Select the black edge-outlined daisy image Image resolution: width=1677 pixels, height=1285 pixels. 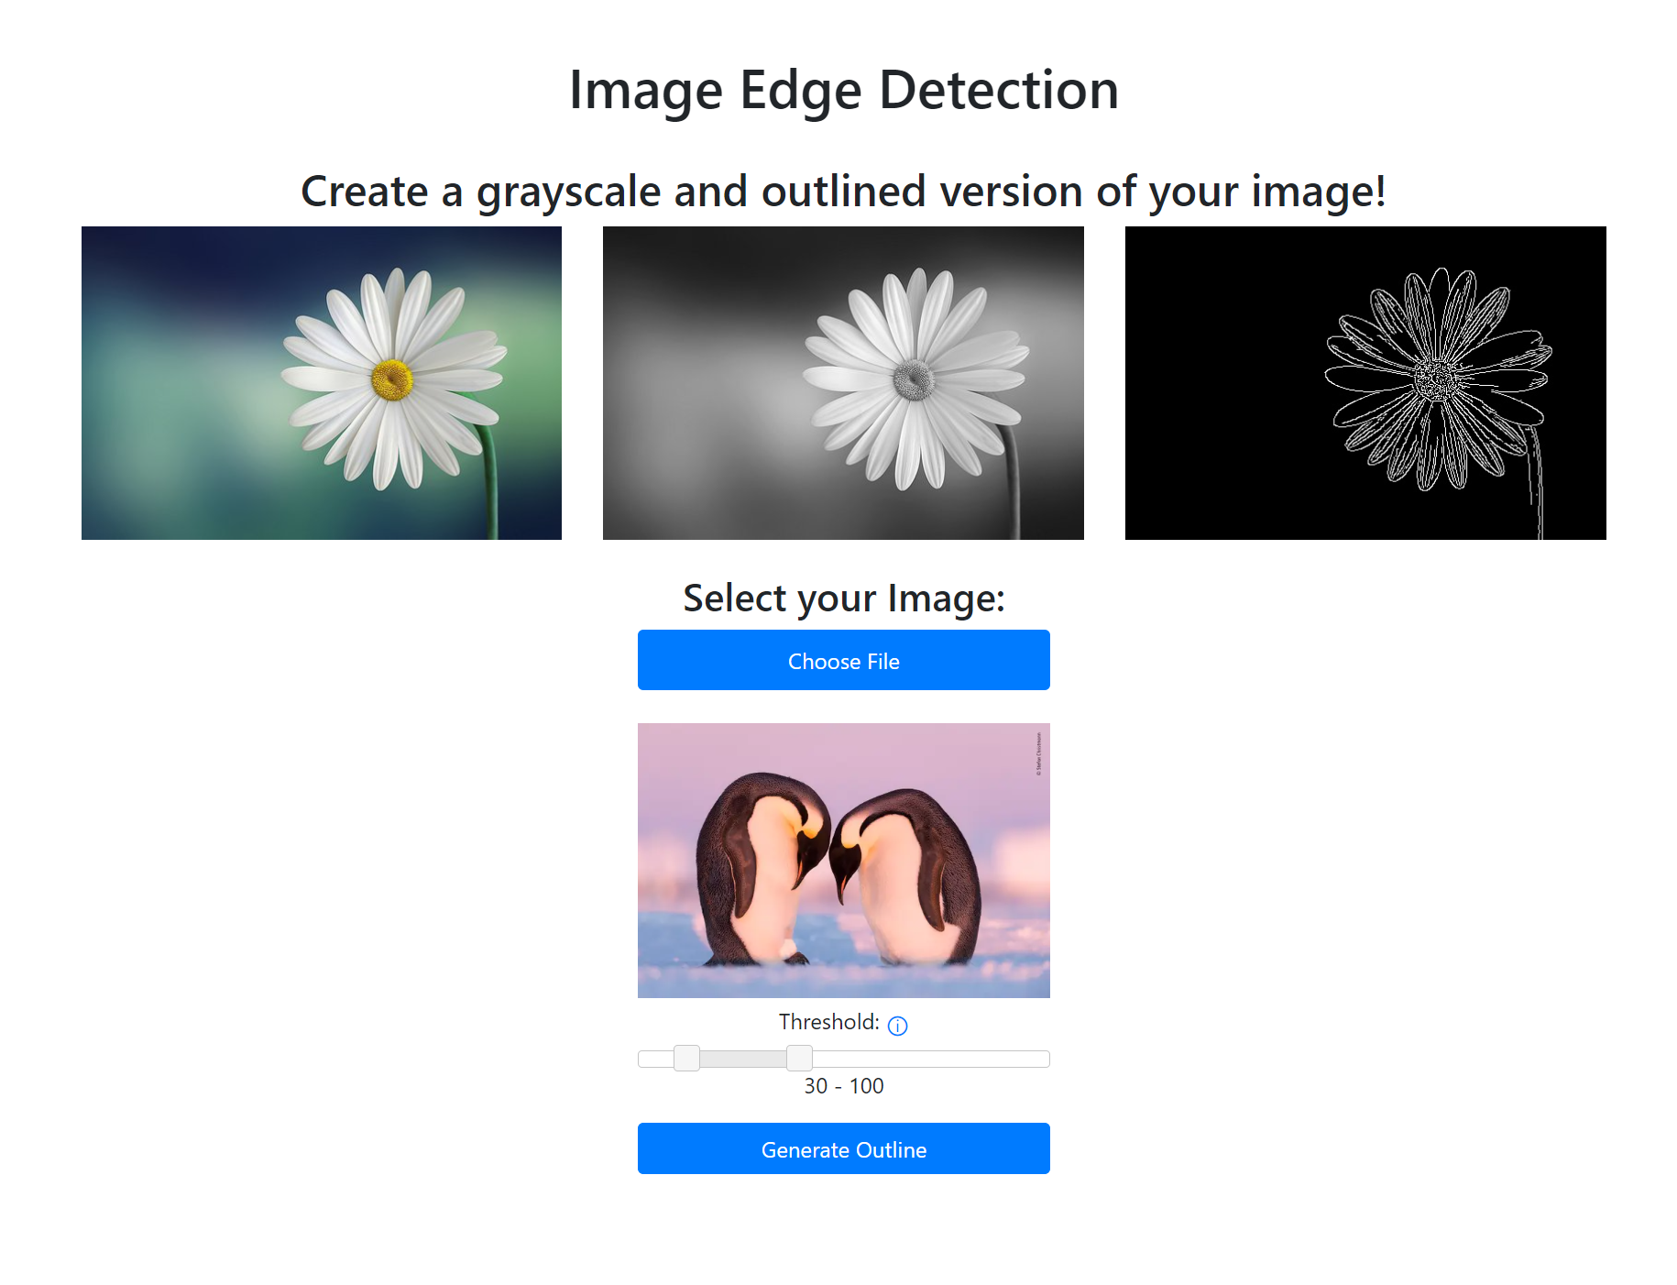coord(1365,383)
